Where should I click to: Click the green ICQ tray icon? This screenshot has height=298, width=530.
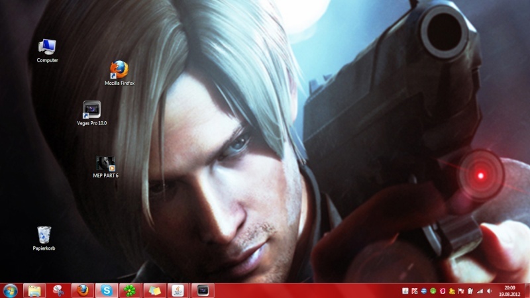coord(433,291)
